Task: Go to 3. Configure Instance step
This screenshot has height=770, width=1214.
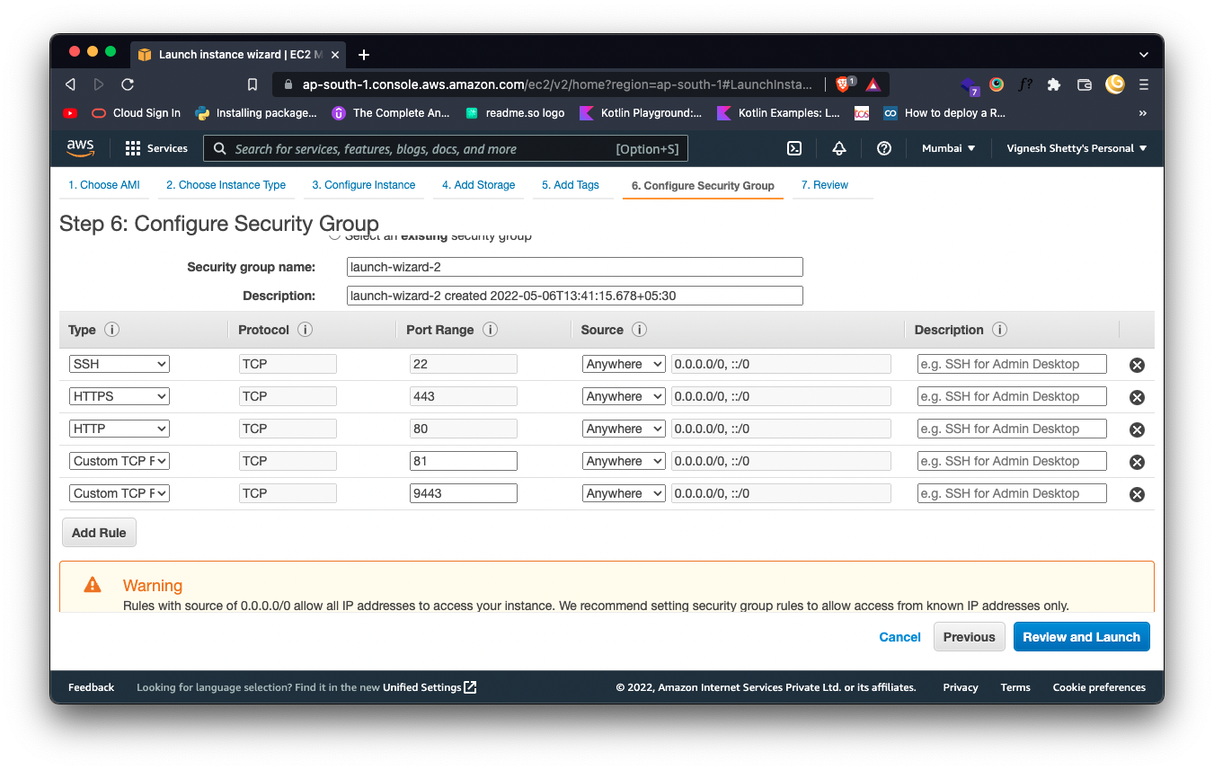Action: click(364, 185)
